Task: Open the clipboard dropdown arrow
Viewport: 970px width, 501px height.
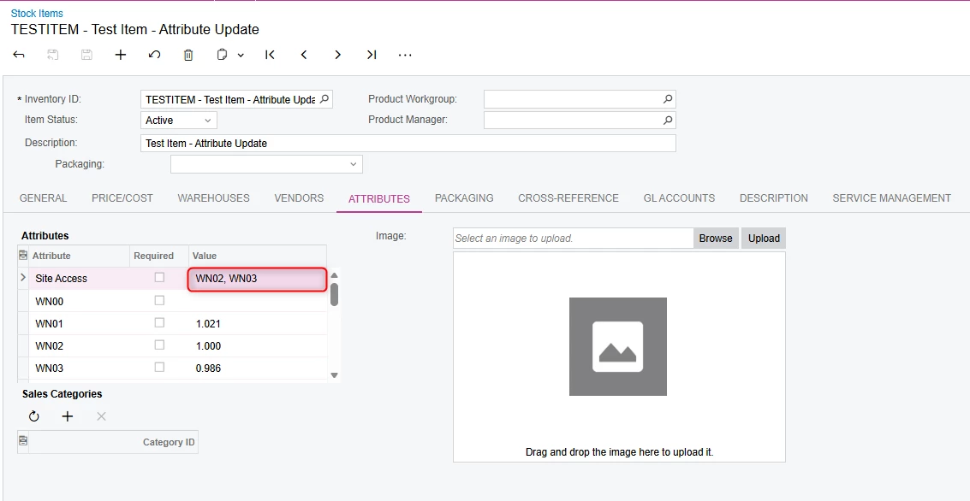Action: tap(241, 55)
